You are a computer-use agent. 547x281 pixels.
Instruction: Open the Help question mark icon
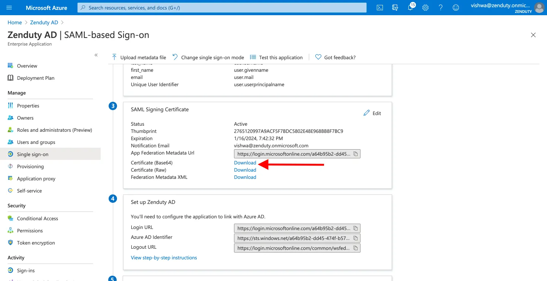(441, 8)
